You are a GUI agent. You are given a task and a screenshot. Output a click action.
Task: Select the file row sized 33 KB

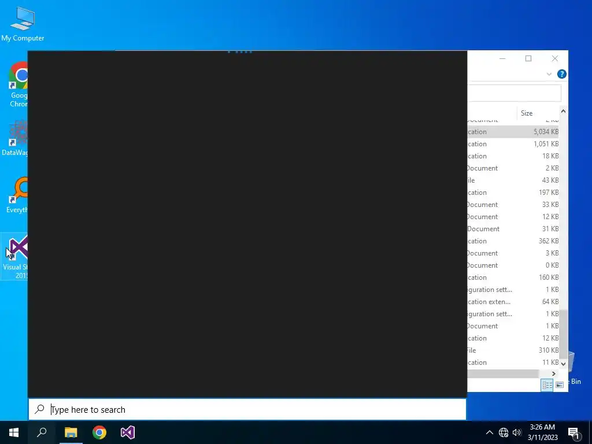click(513, 205)
